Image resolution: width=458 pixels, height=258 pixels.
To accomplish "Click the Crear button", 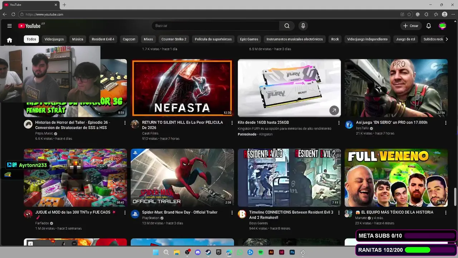I will point(410,26).
